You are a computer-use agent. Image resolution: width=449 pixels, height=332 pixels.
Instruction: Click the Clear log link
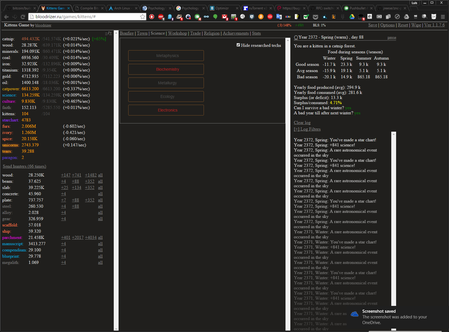pyautogui.click(x=302, y=123)
